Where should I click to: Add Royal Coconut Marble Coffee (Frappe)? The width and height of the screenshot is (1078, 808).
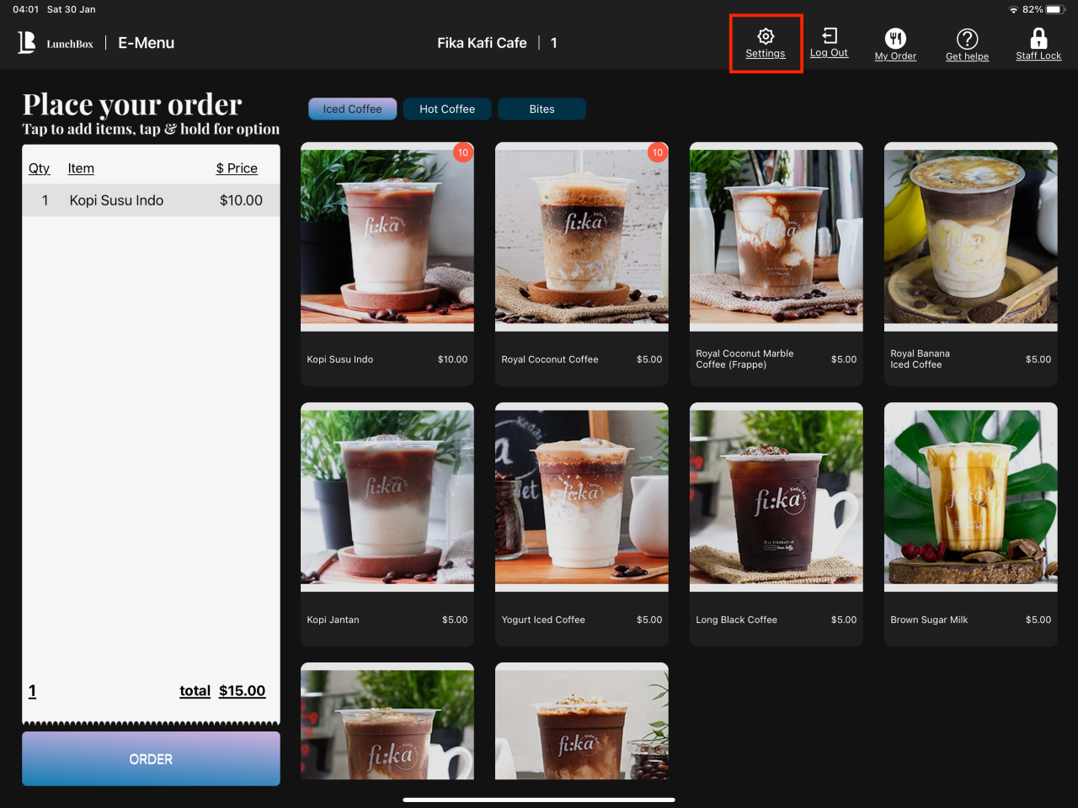776,264
